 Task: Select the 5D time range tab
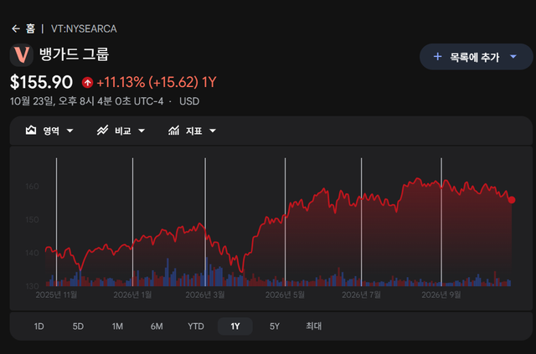click(x=78, y=326)
